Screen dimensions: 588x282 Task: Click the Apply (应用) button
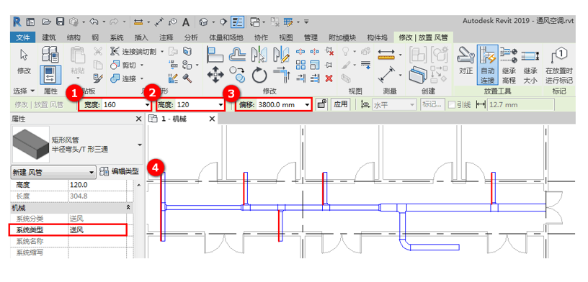coord(341,104)
